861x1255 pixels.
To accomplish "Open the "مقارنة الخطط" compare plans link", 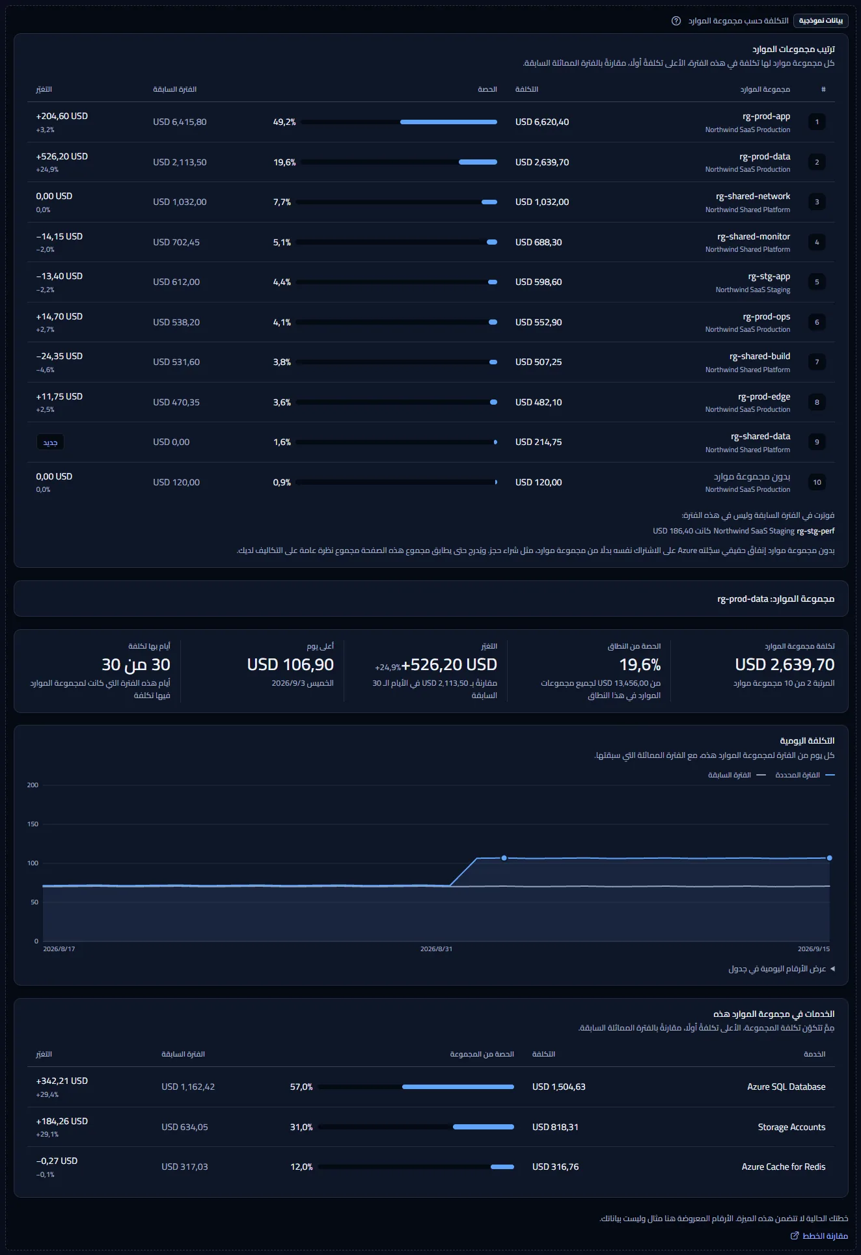I will tap(819, 1235).
